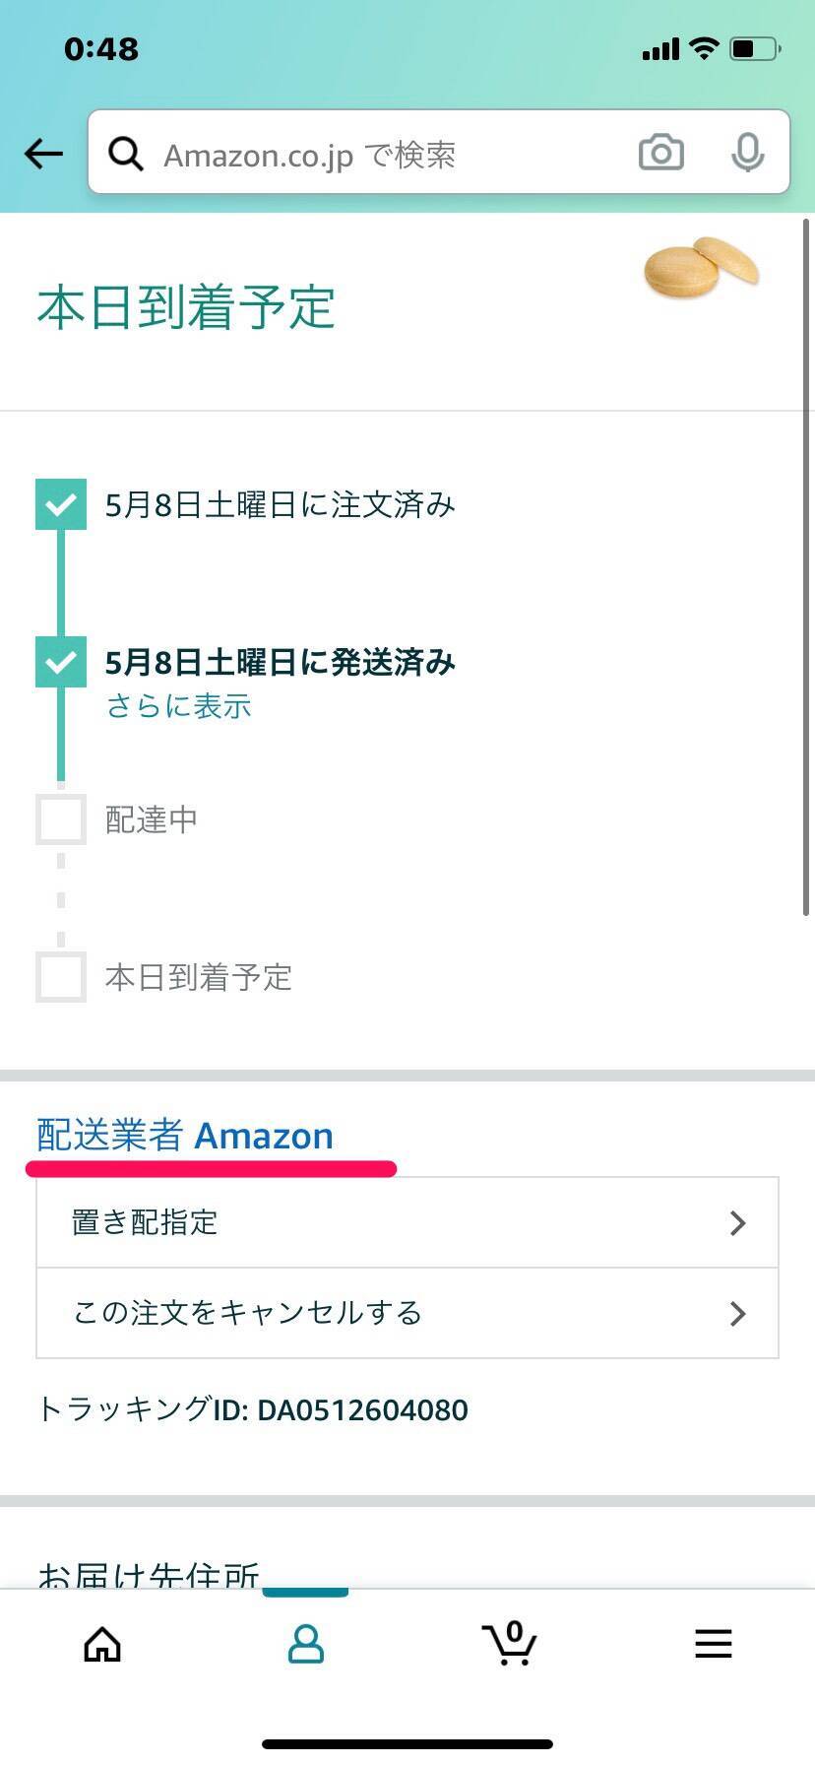The height and width of the screenshot is (1765, 815).
Task: Go to Home tab icon
Action: (x=102, y=1644)
